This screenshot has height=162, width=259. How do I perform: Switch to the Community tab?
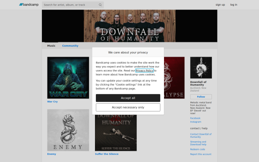click(x=70, y=46)
